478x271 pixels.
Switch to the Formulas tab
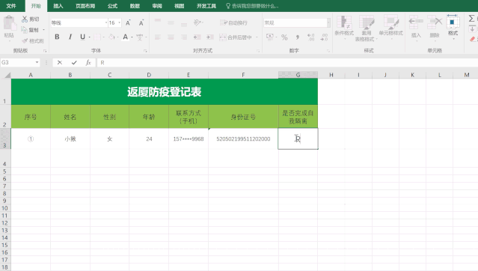(112, 6)
